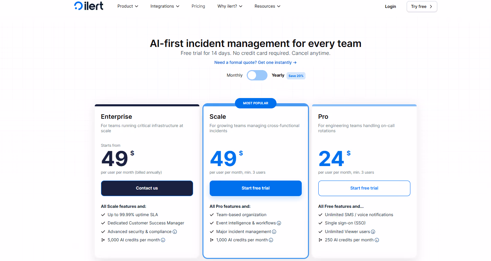491x261 pixels.
Task: Select Yearly billing label
Action: click(x=278, y=75)
